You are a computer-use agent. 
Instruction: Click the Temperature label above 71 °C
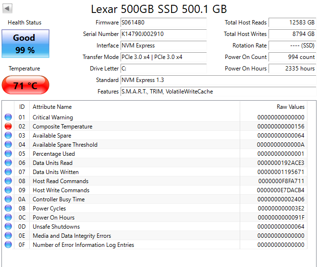coord(24,69)
